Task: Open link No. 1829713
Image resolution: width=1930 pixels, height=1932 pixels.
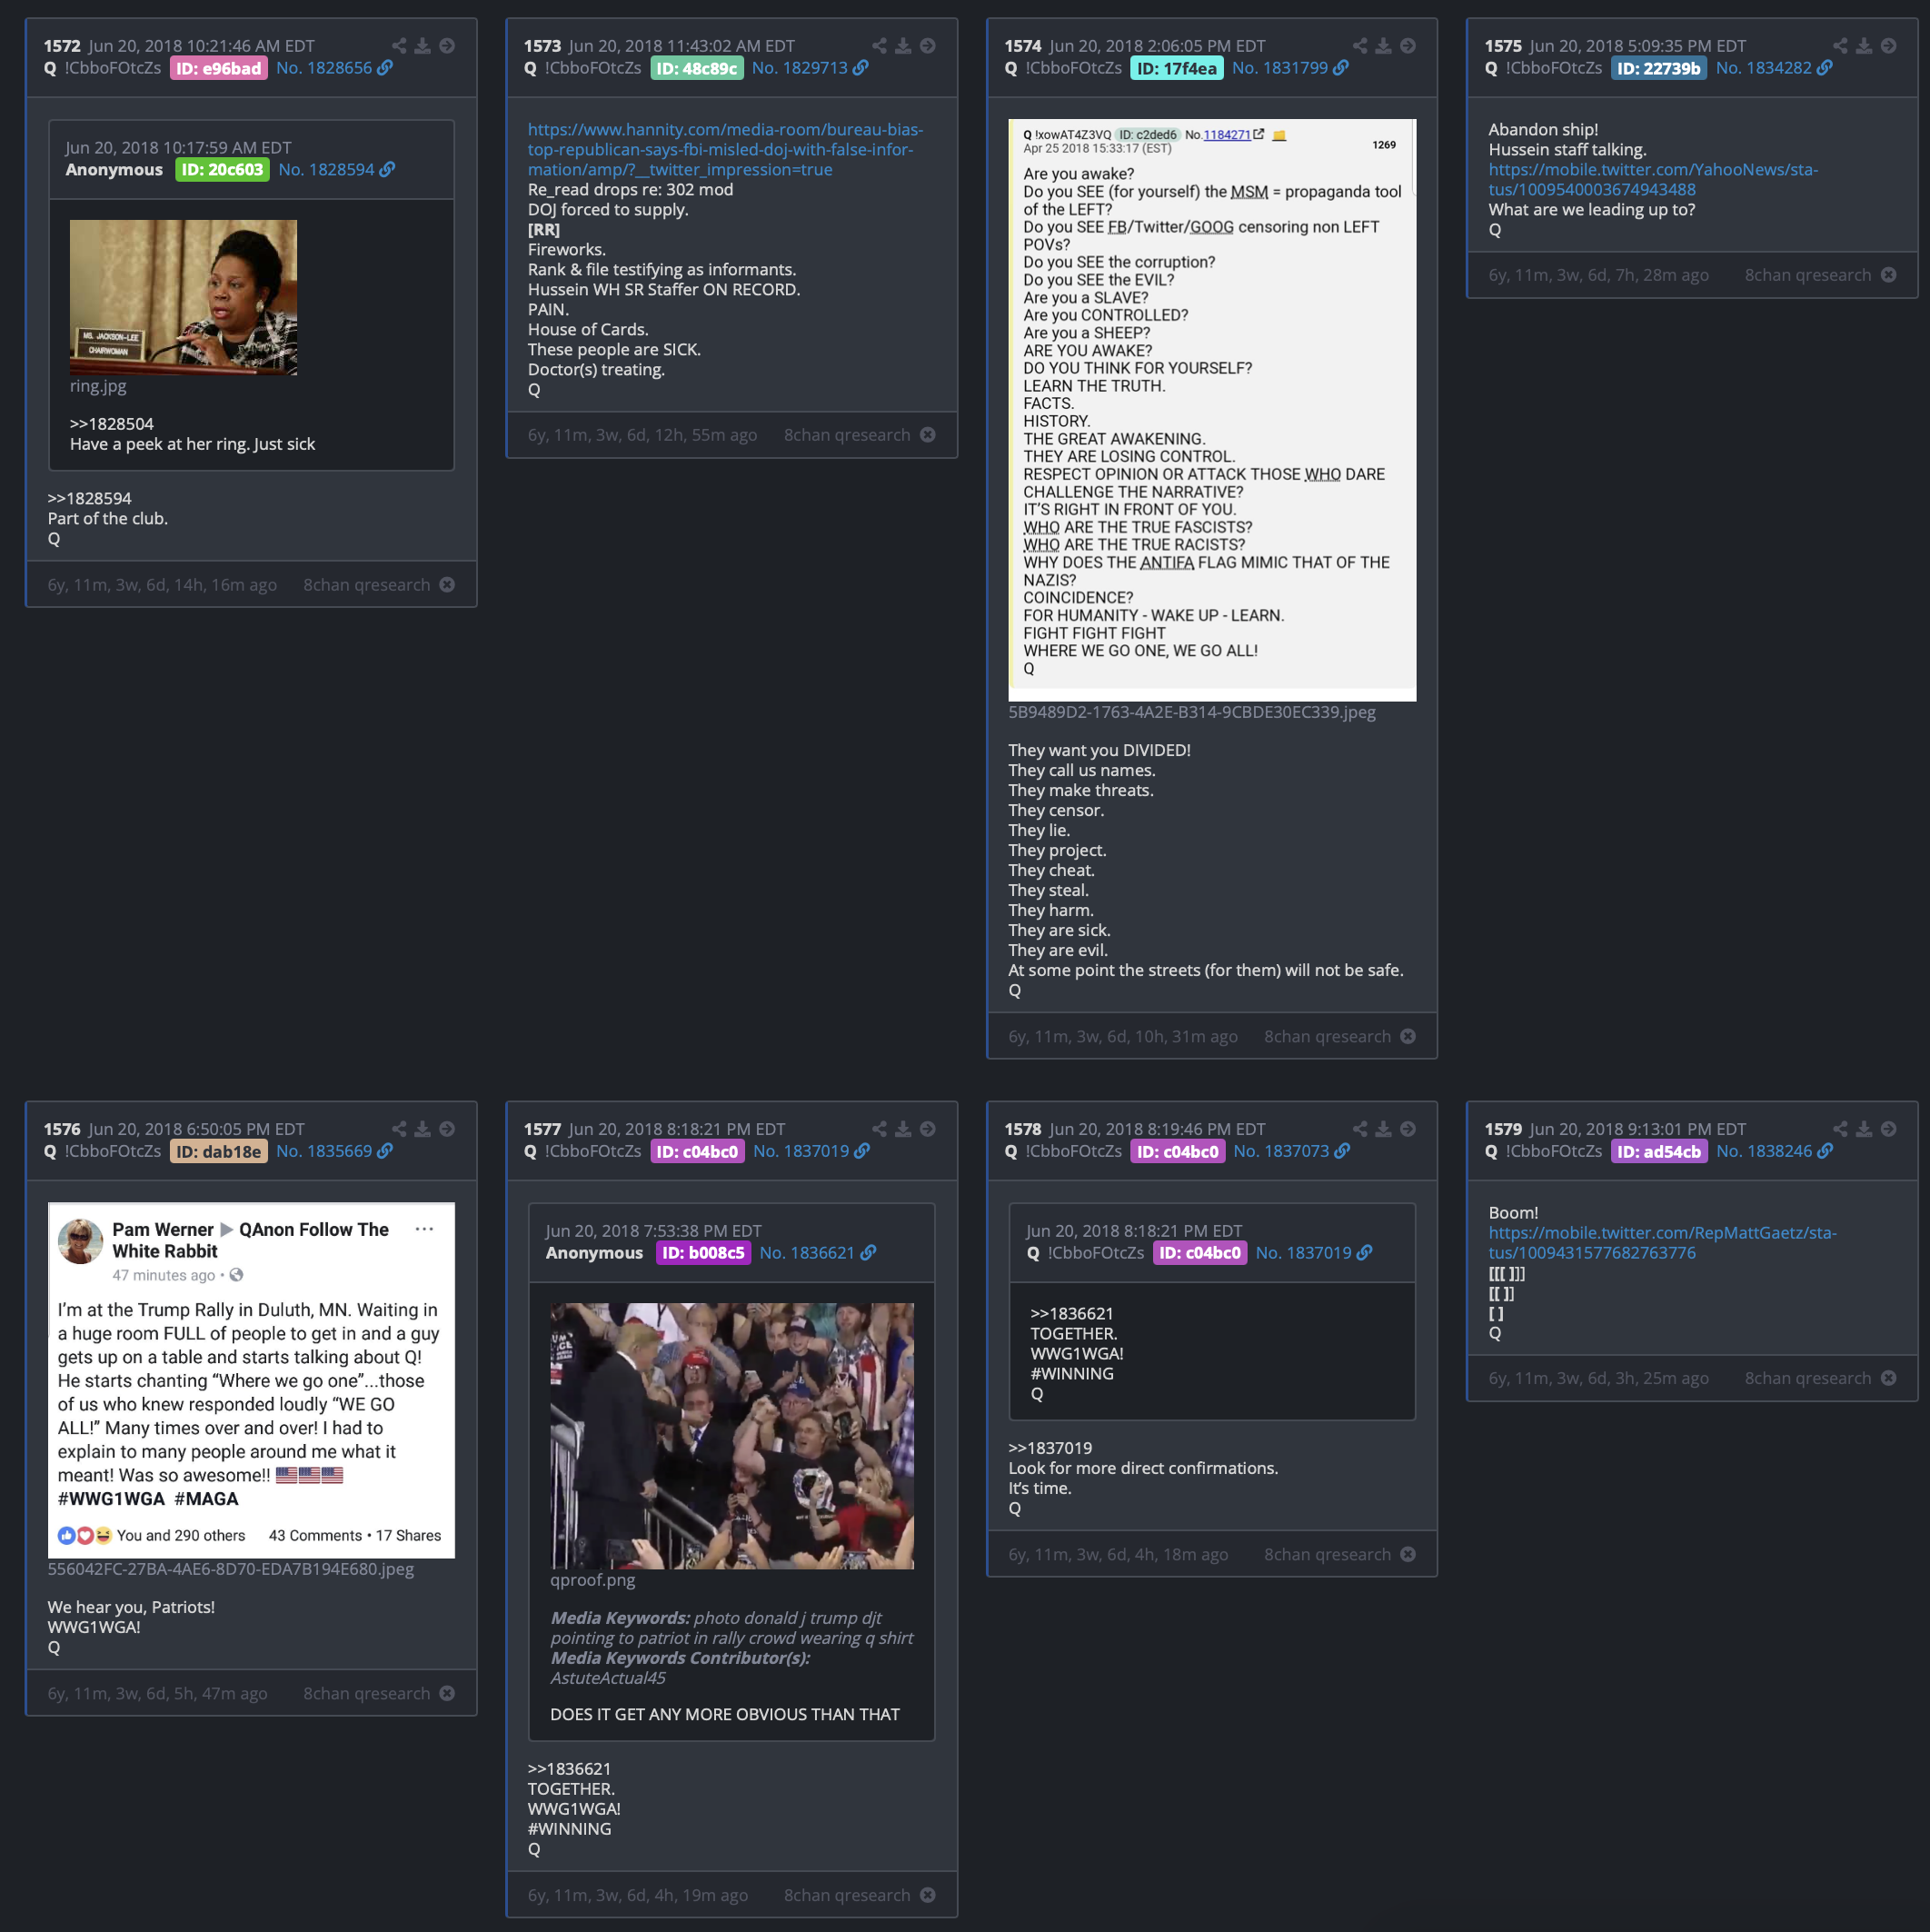Action: click(810, 68)
